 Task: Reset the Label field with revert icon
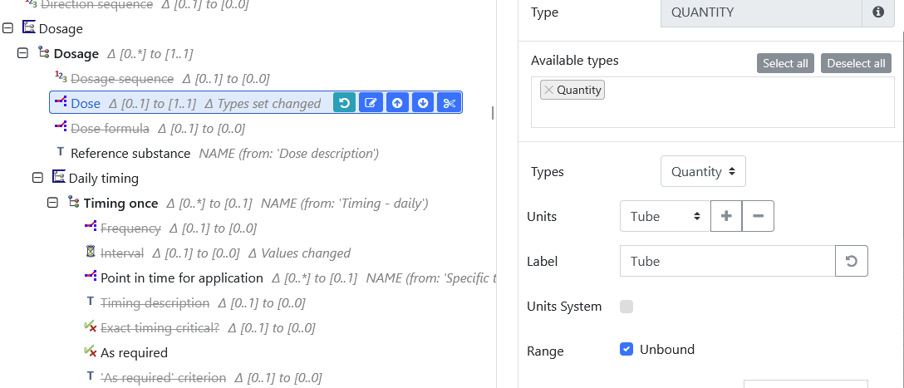pyautogui.click(x=852, y=261)
